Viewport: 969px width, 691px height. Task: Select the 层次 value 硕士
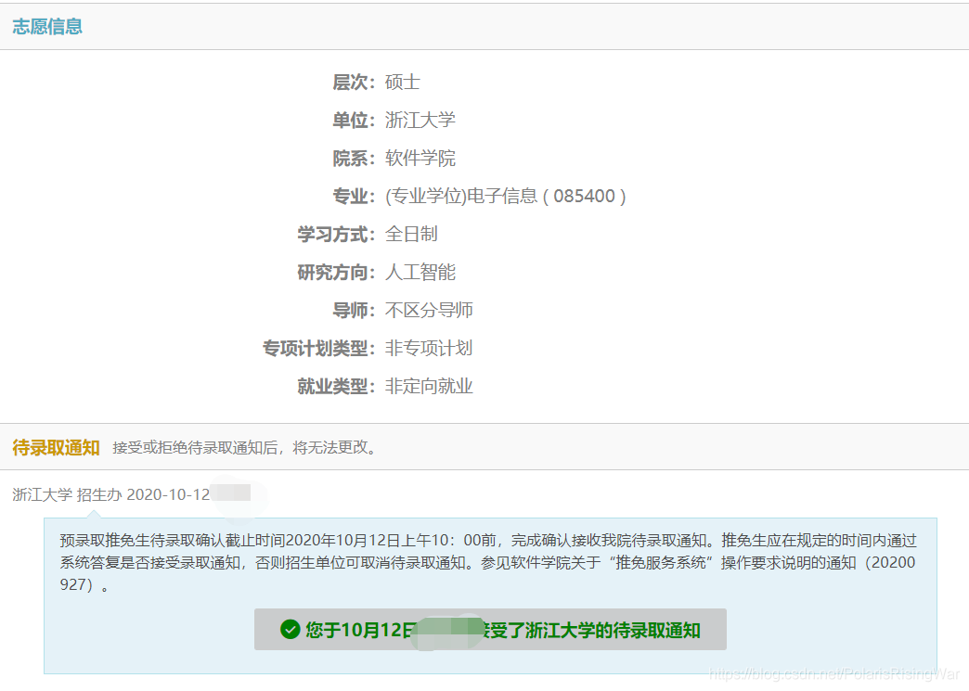402,83
